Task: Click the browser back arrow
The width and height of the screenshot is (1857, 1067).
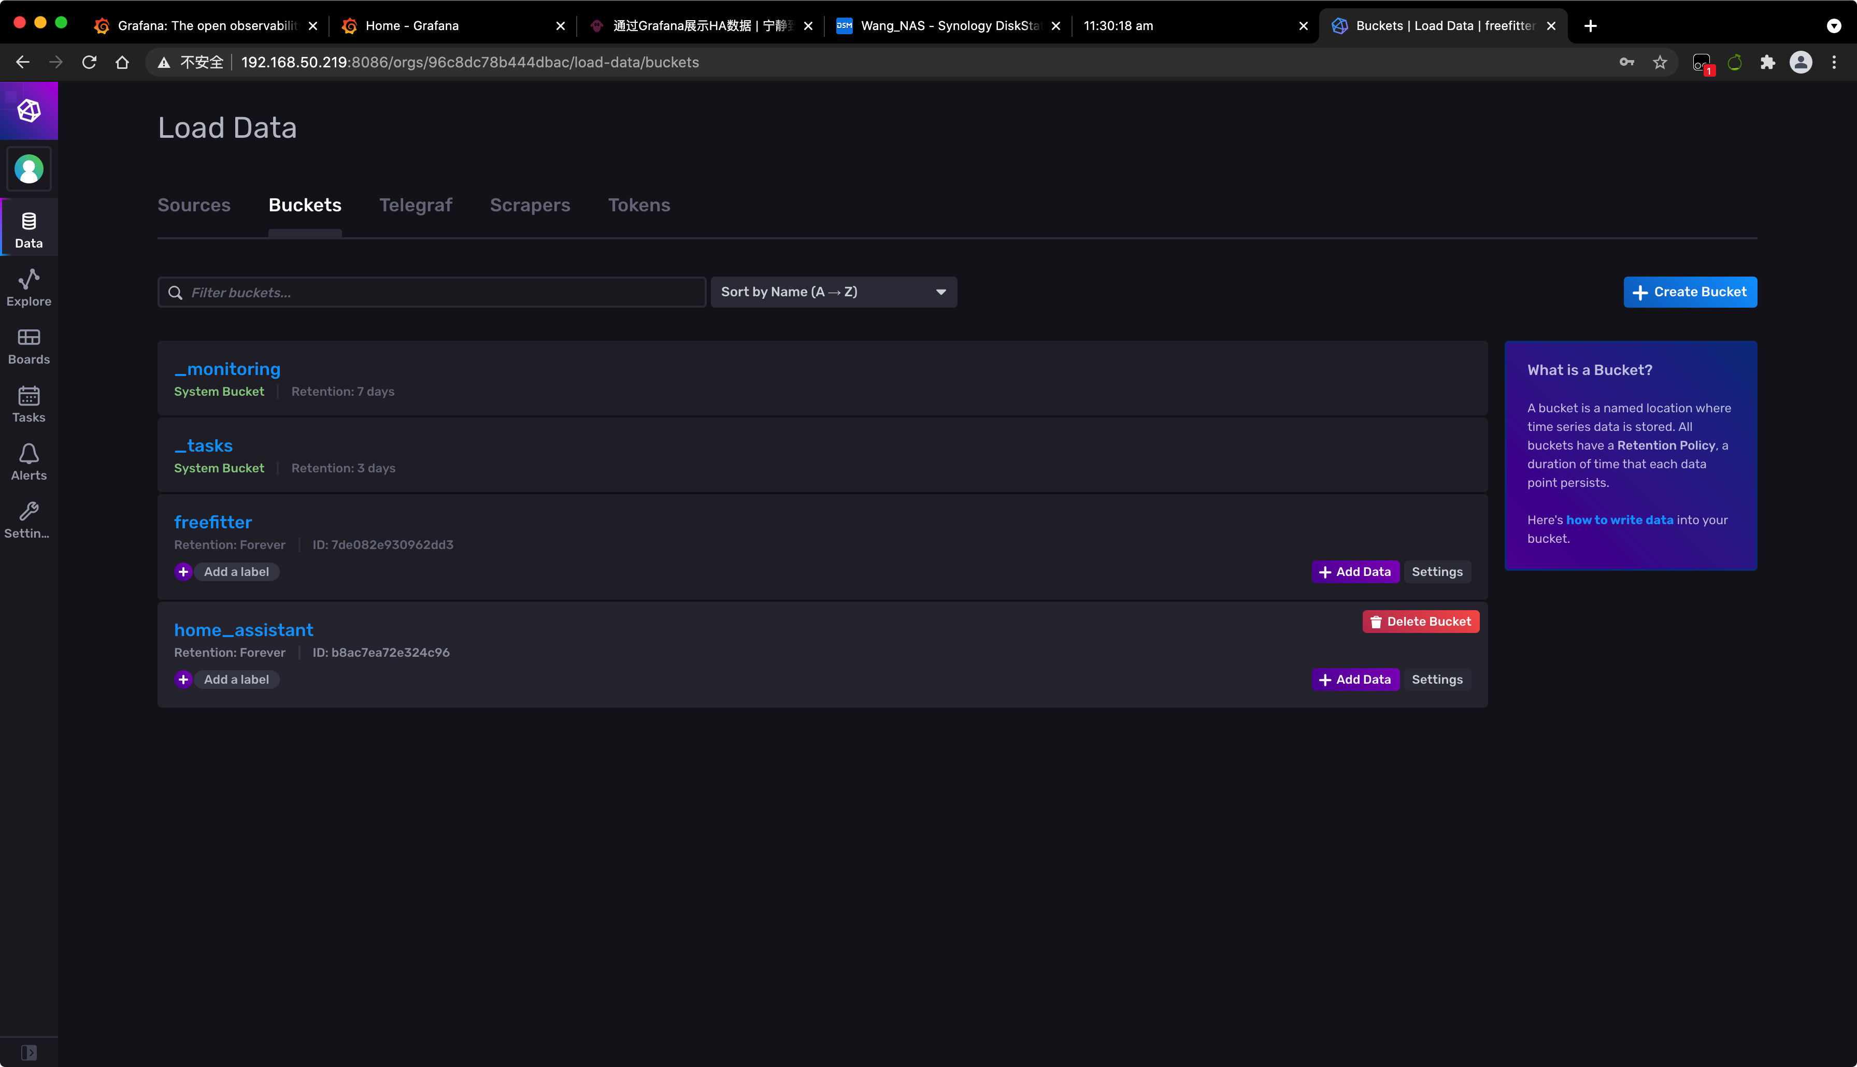Action: pos(23,62)
